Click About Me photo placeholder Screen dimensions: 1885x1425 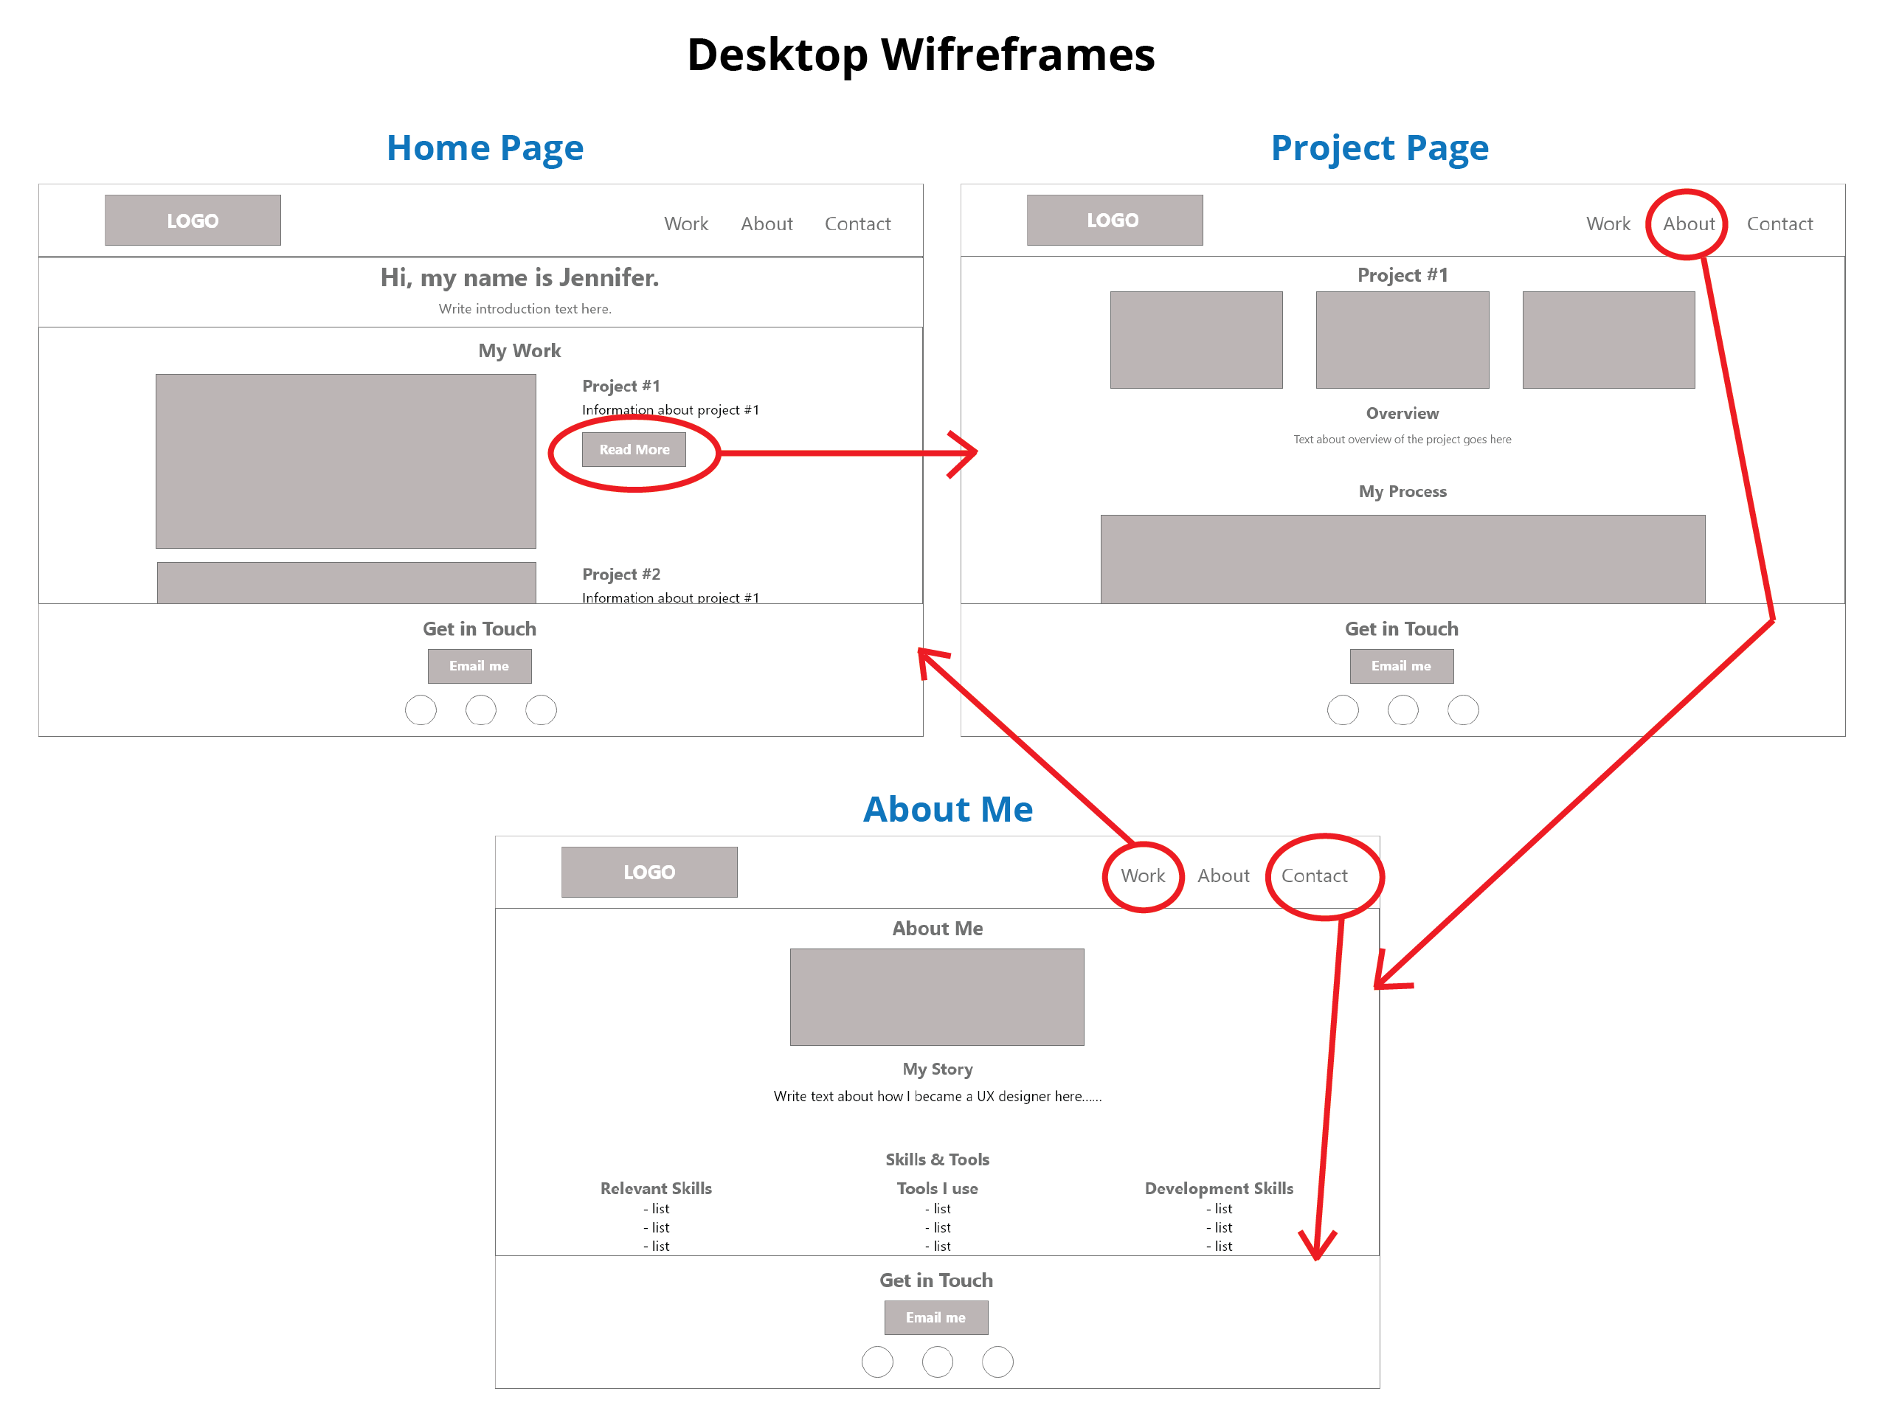click(938, 997)
